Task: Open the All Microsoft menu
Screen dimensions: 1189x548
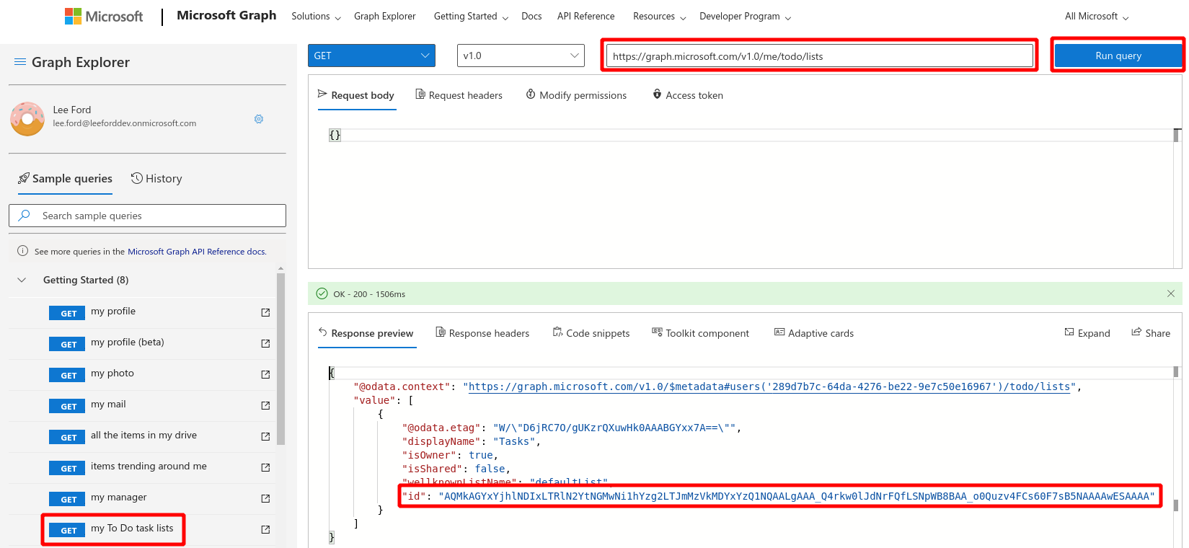Action: click(1097, 17)
